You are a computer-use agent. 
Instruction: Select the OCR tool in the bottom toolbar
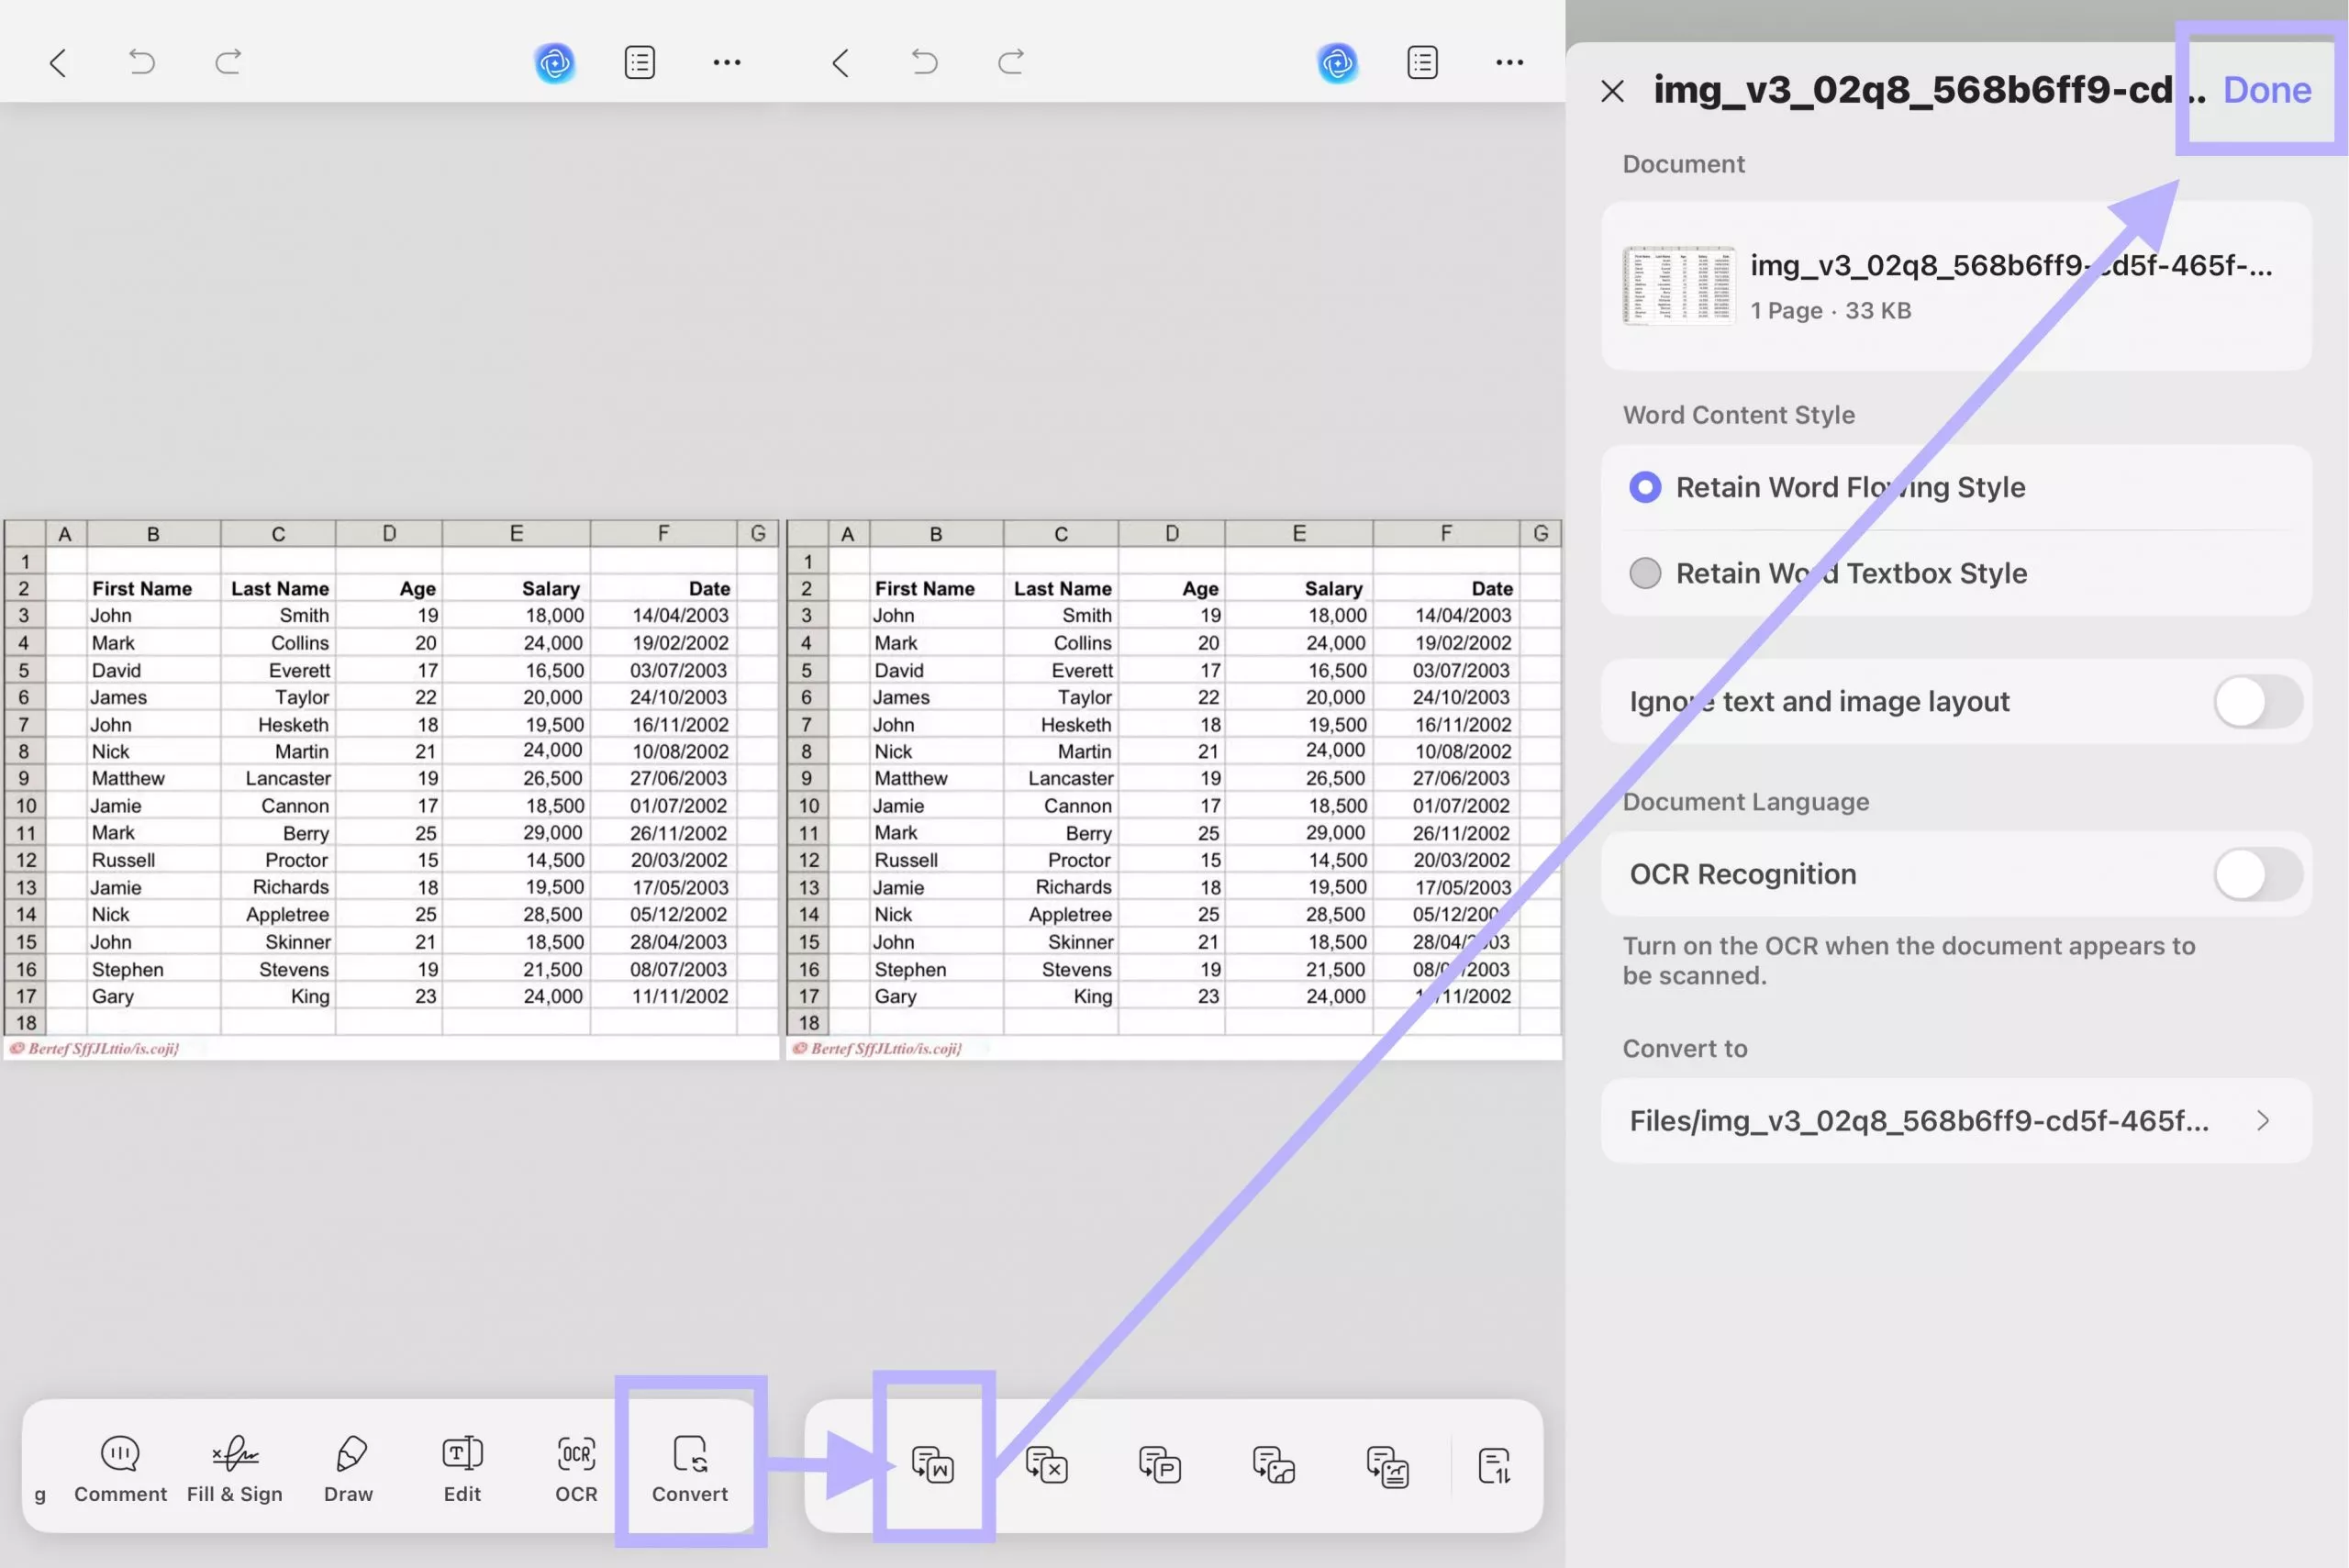(x=575, y=1467)
